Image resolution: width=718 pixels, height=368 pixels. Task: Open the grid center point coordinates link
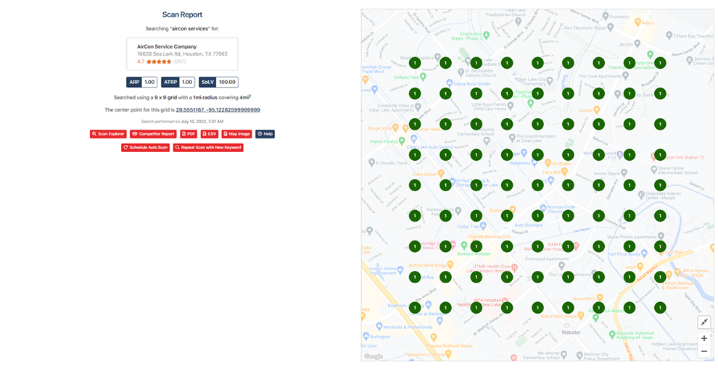[218, 109]
